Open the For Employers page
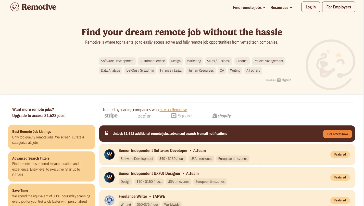The height and width of the screenshot is (206, 364). click(x=339, y=7)
